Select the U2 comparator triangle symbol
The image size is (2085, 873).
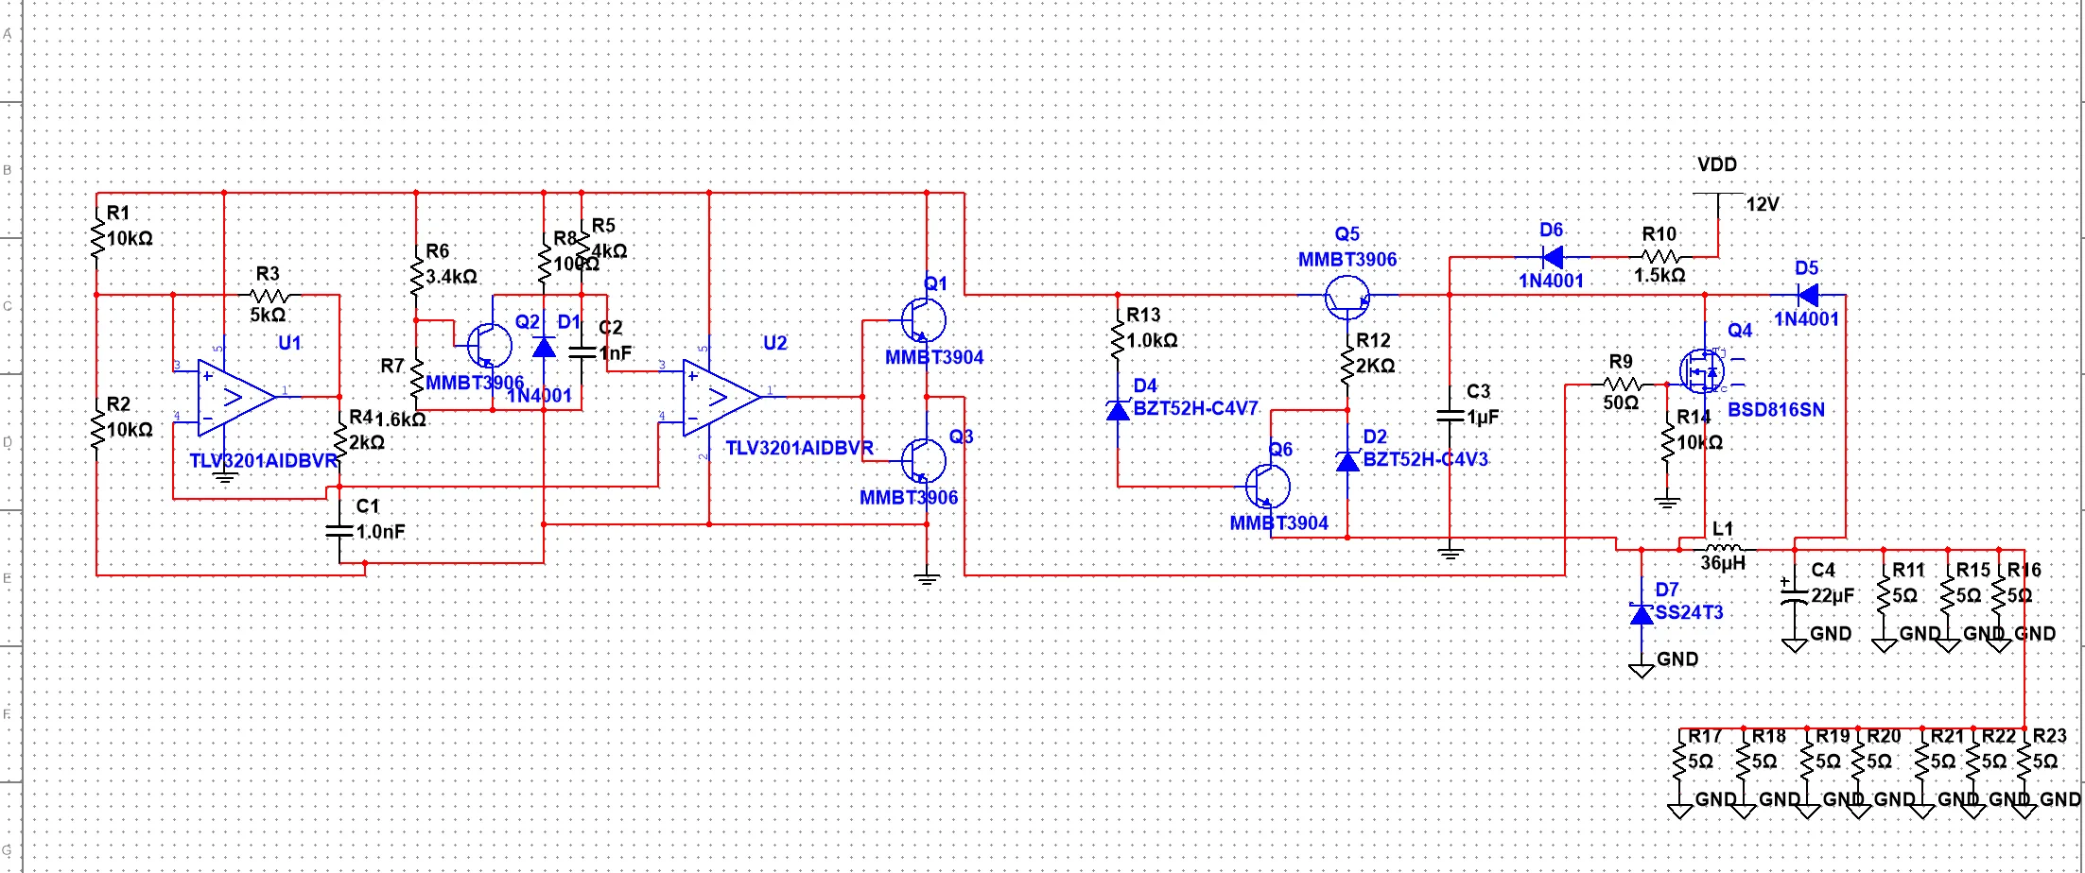(721, 397)
